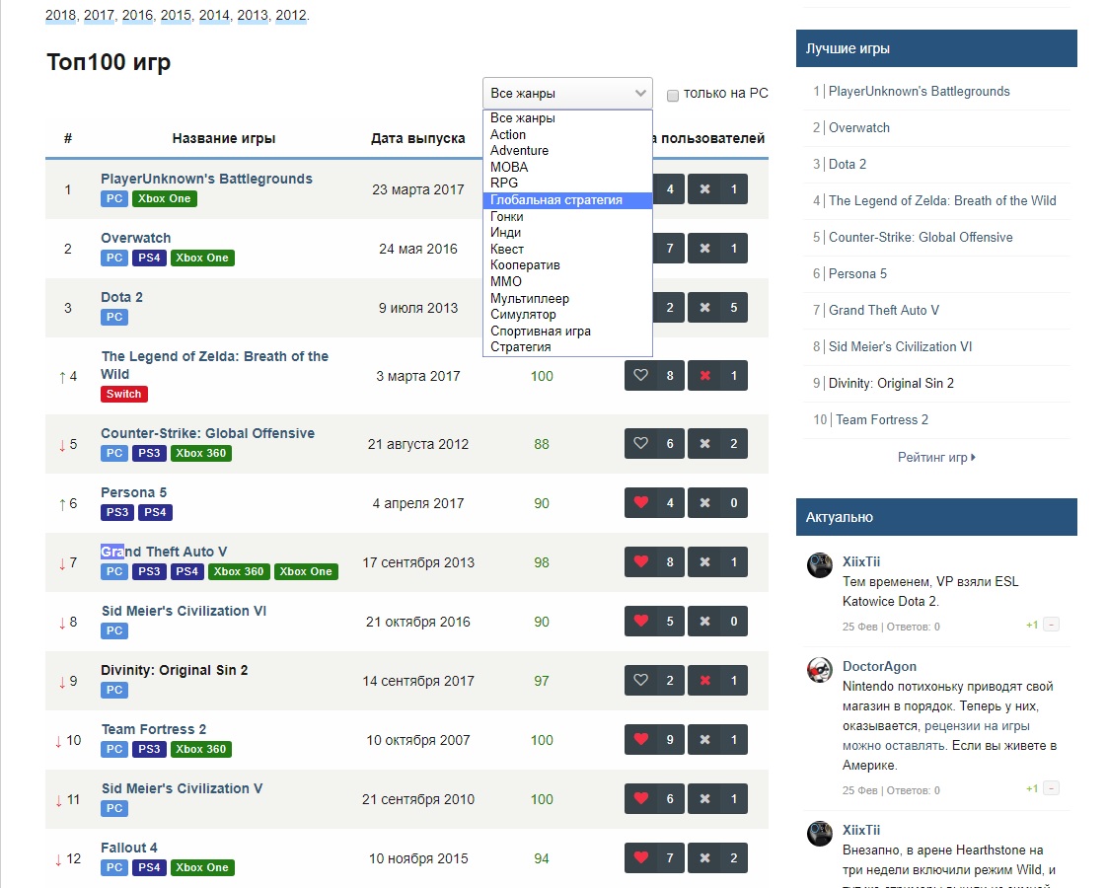Toggle heart for Grand Theft Auto V
1107x888 pixels.
[x=640, y=561]
